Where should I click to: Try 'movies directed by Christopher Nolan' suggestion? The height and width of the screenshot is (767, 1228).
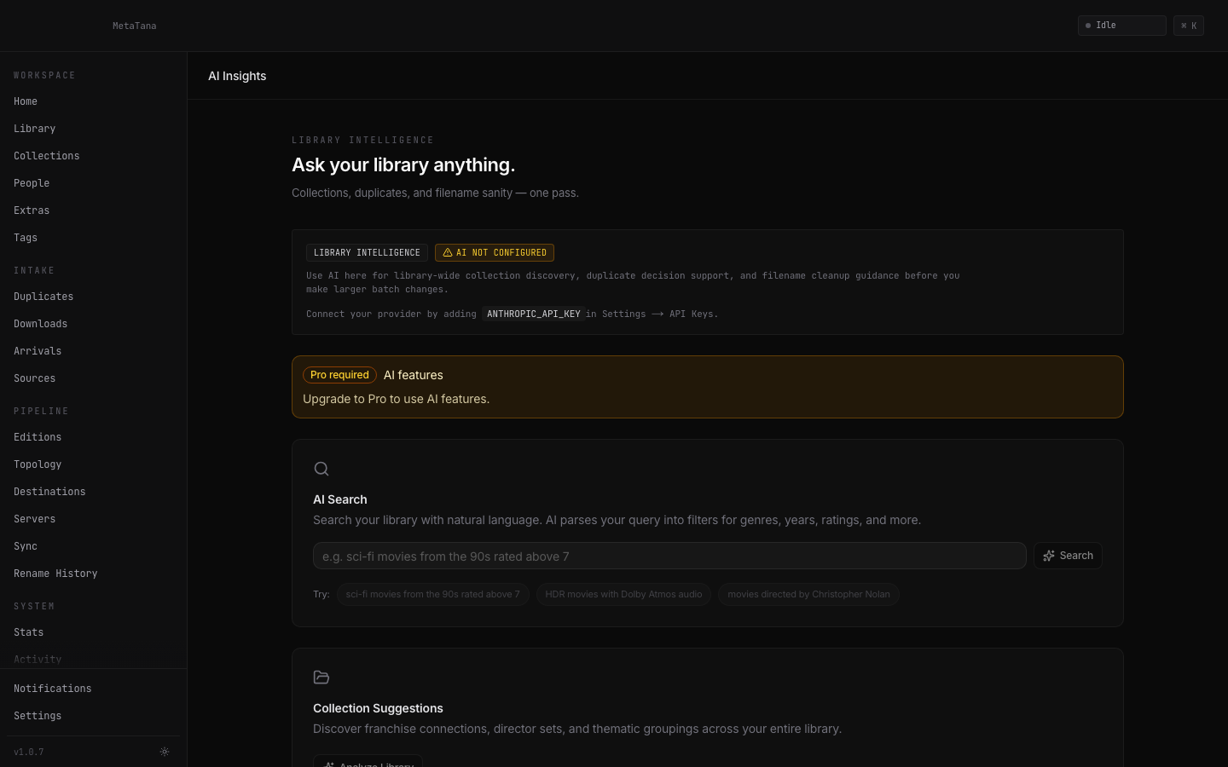(808, 595)
